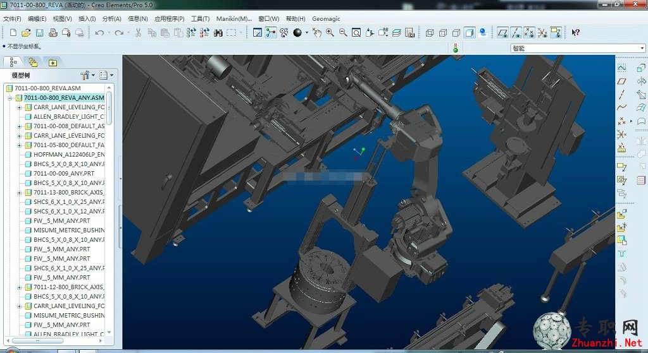
Task: Open the shaded sphere appearance dropdown arrow
Action: tap(307, 33)
